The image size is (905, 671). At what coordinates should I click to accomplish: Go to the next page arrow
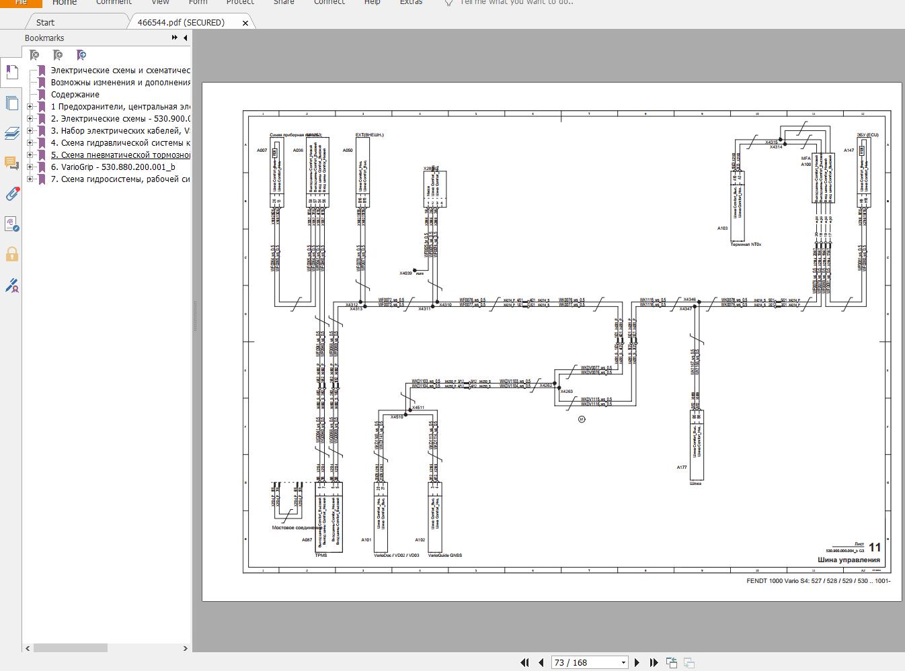(x=637, y=662)
